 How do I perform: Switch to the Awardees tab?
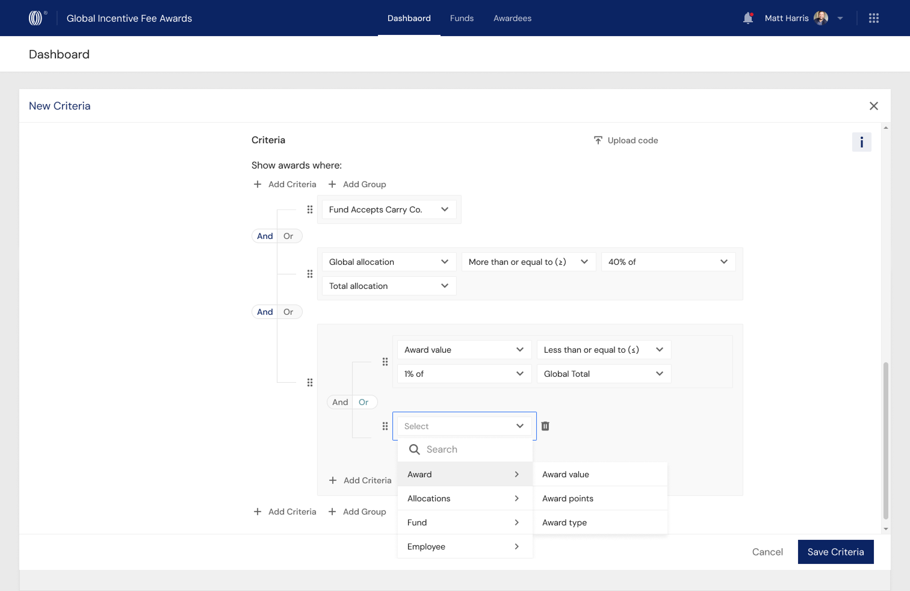pyautogui.click(x=513, y=18)
